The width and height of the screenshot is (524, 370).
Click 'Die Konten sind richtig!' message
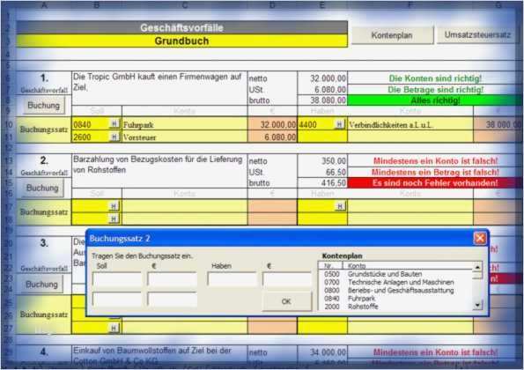435,78
